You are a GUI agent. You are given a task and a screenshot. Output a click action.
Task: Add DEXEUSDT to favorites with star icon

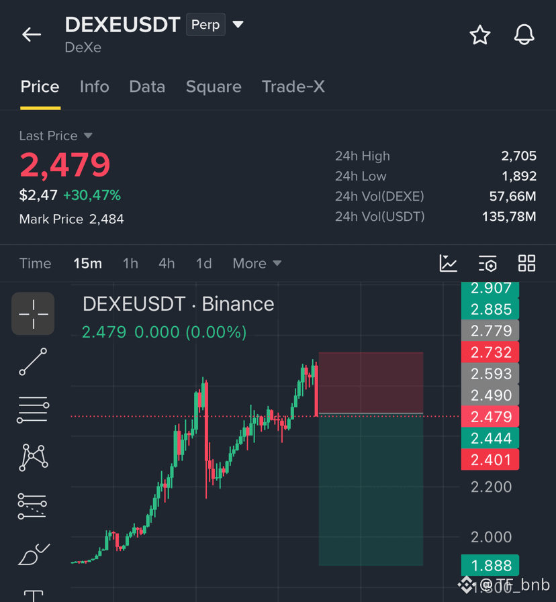[x=480, y=35]
